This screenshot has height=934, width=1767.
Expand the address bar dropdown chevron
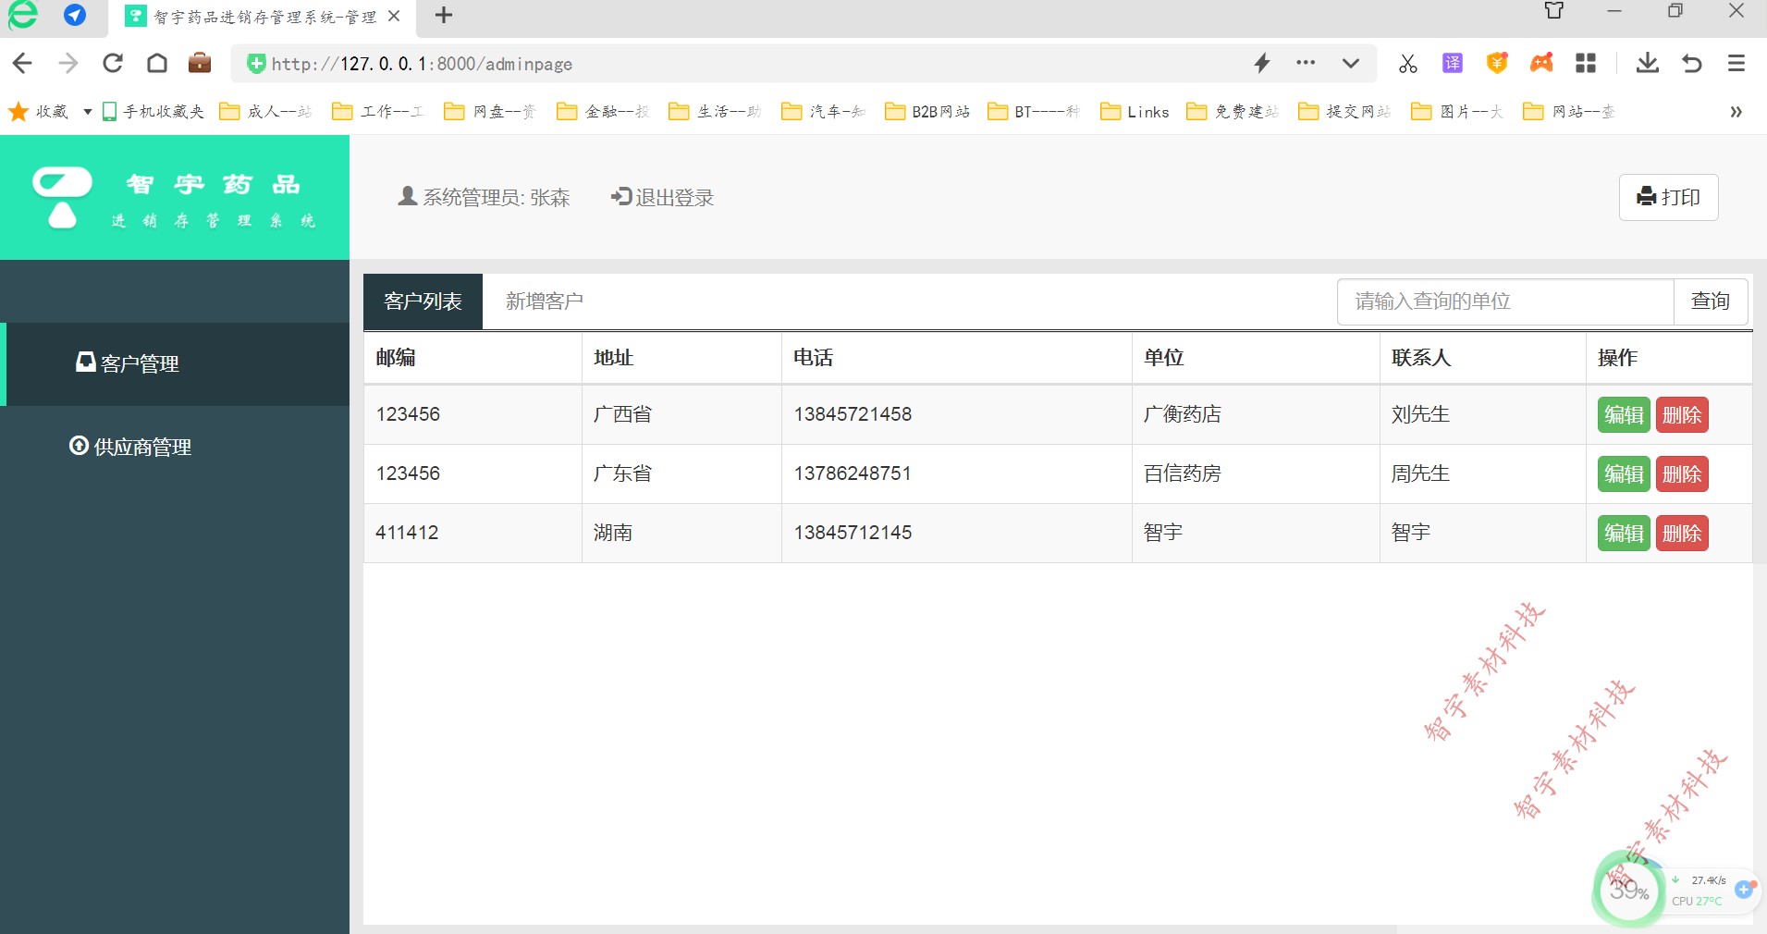click(x=1351, y=63)
